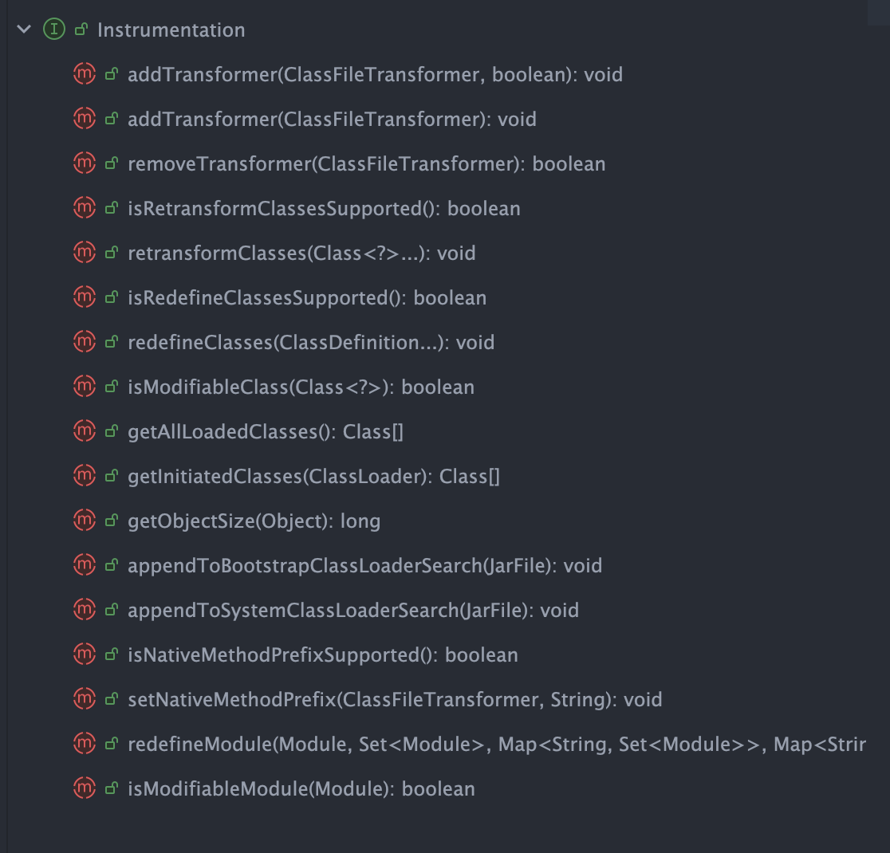Click the method icon for getObjectSize
Screen dimensions: 890x853
[x=85, y=521]
